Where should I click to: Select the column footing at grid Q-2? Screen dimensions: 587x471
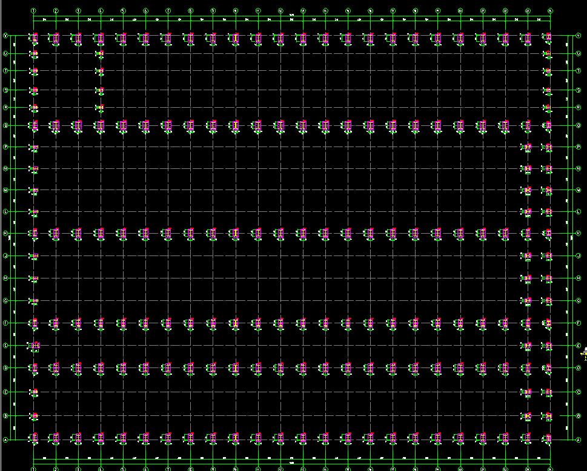click(55, 126)
